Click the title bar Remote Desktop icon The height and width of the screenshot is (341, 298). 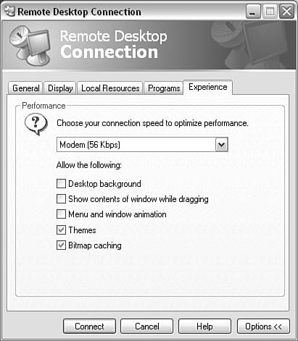[x=9, y=12]
